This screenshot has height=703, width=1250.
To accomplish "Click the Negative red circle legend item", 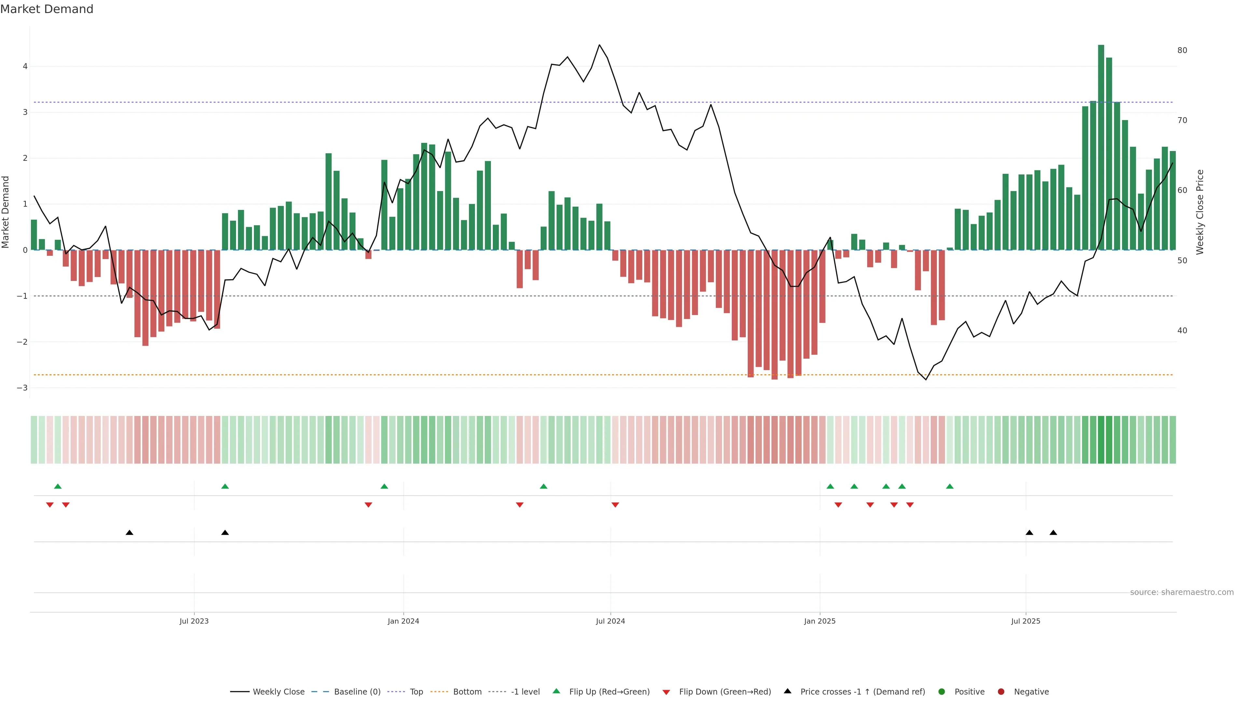I will (x=1001, y=692).
